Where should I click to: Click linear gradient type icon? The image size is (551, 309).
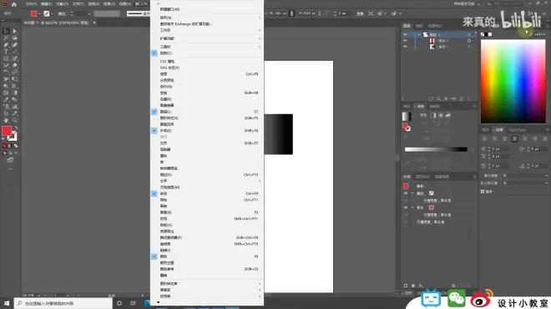pyautogui.click(x=433, y=116)
